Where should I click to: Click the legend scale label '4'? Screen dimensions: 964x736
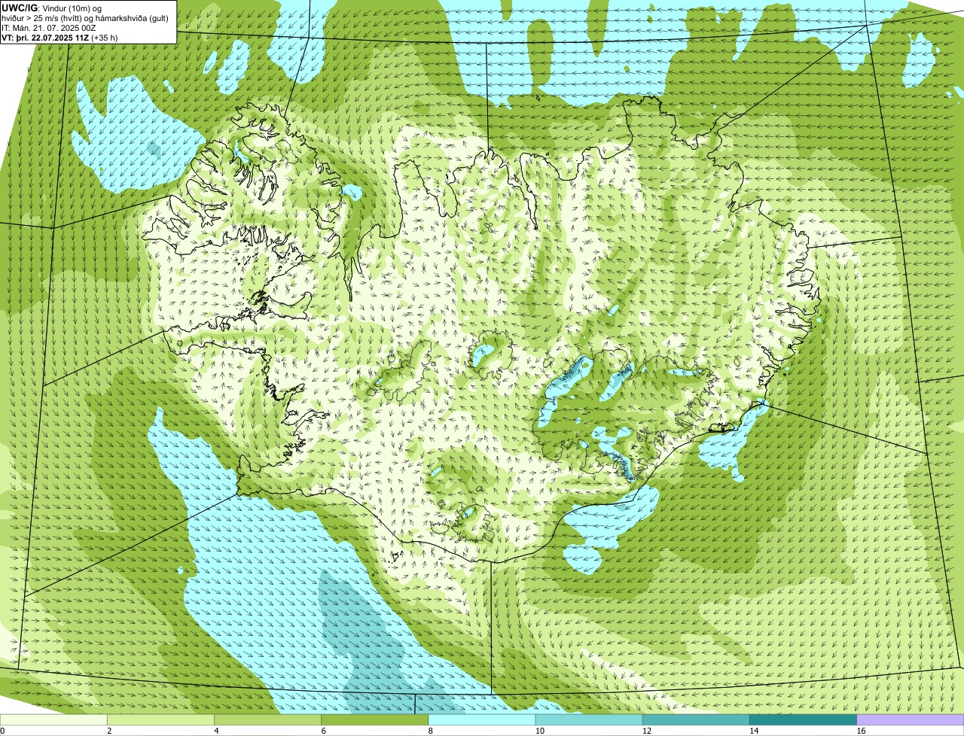pyautogui.click(x=216, y=731)
